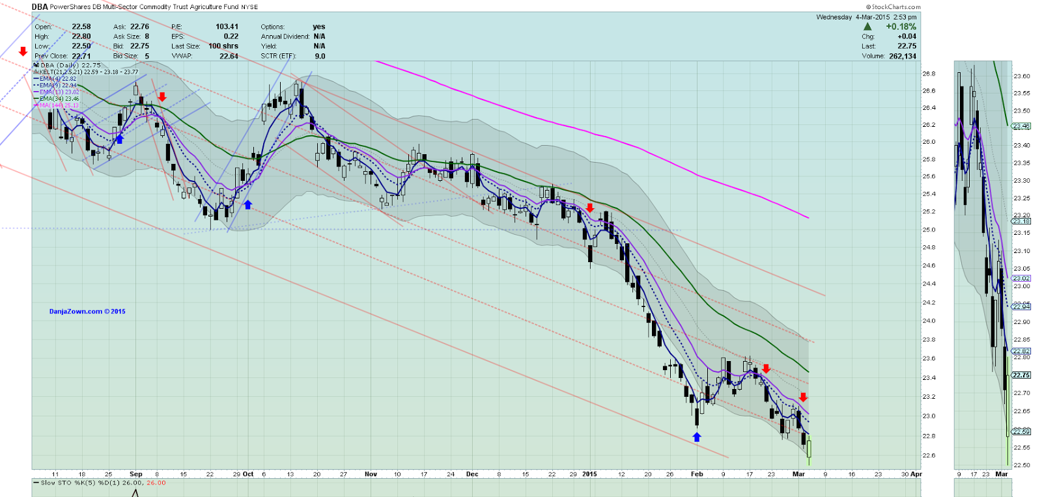Click the Yield label
This screenshot has width=1042, height=497.
[x=269, y=46]
